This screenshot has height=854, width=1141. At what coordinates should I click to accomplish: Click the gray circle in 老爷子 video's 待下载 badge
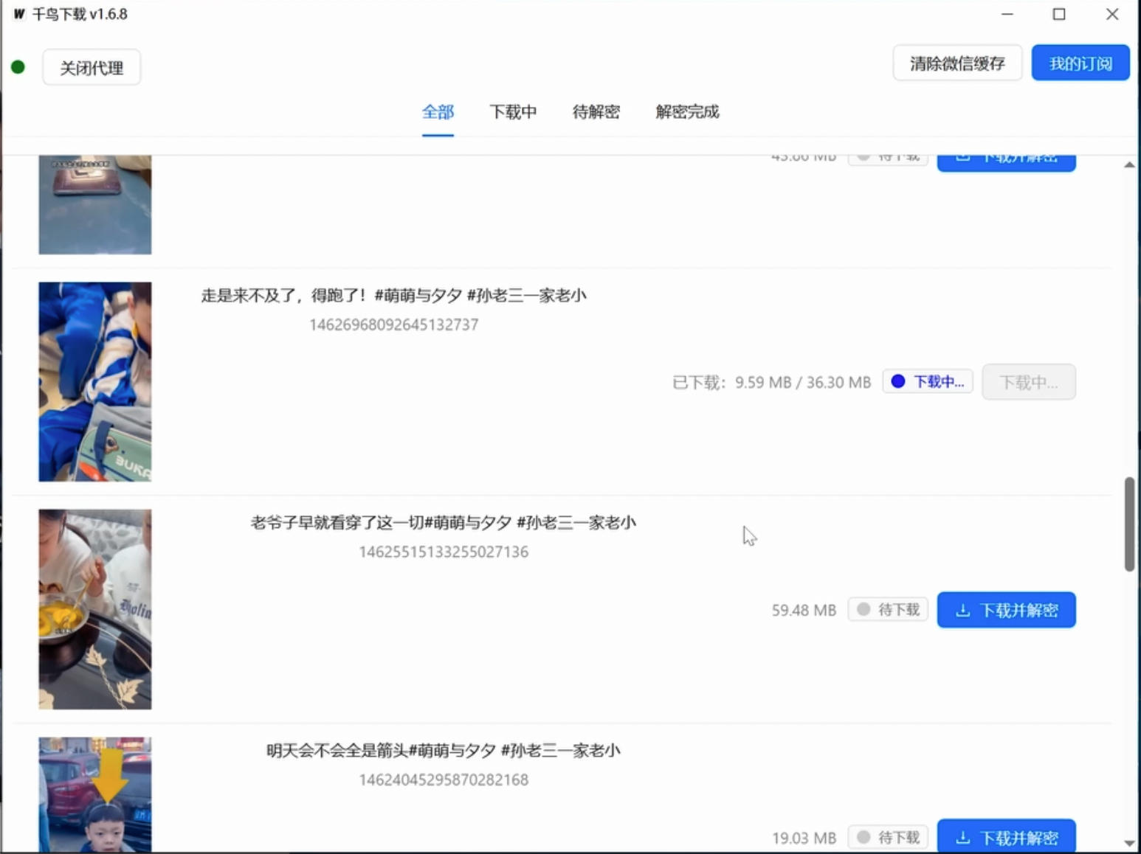tap(863, 609)
